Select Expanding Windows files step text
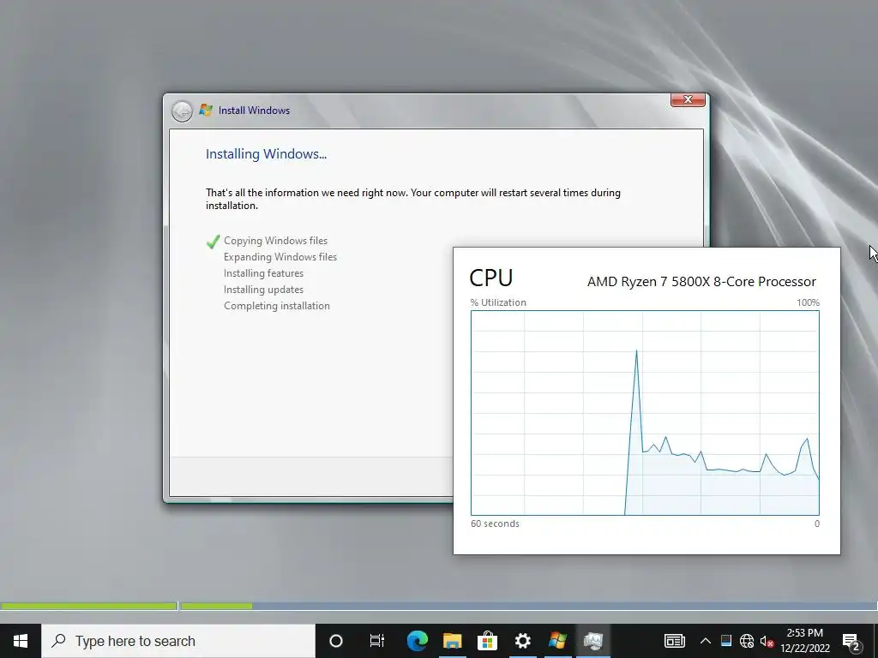Screen dimensions: 878x658 click(x=280, y=257)
